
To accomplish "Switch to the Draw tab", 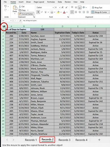I will [28, 2].
